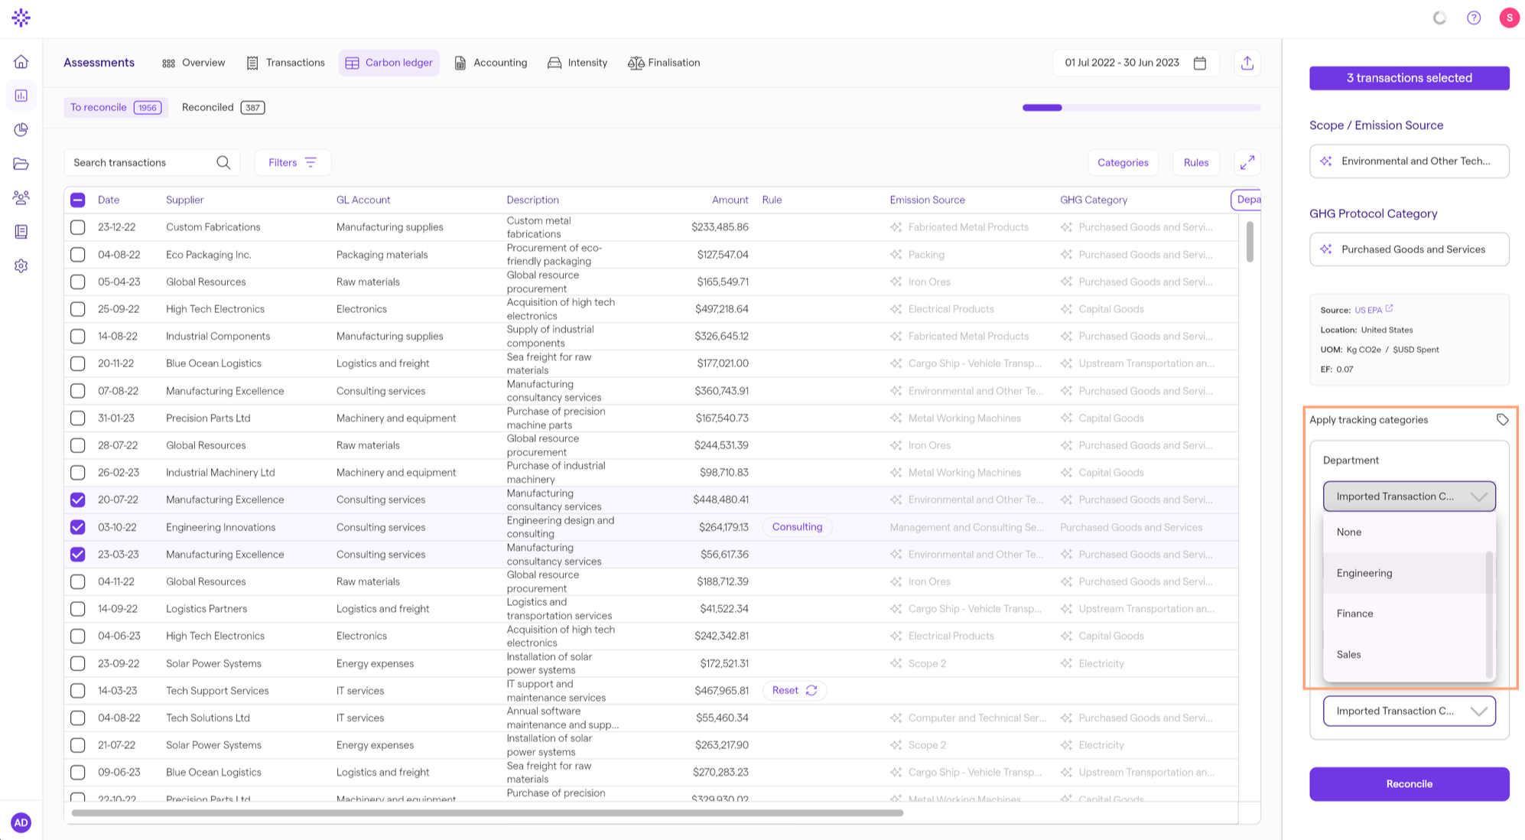Check the Logistics Partners row checkbox
This screenshot has height=840, width=1525.
click(78, 609)
